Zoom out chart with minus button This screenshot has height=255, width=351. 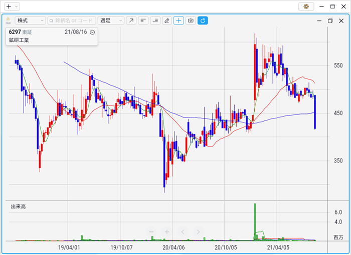(151, 232)
